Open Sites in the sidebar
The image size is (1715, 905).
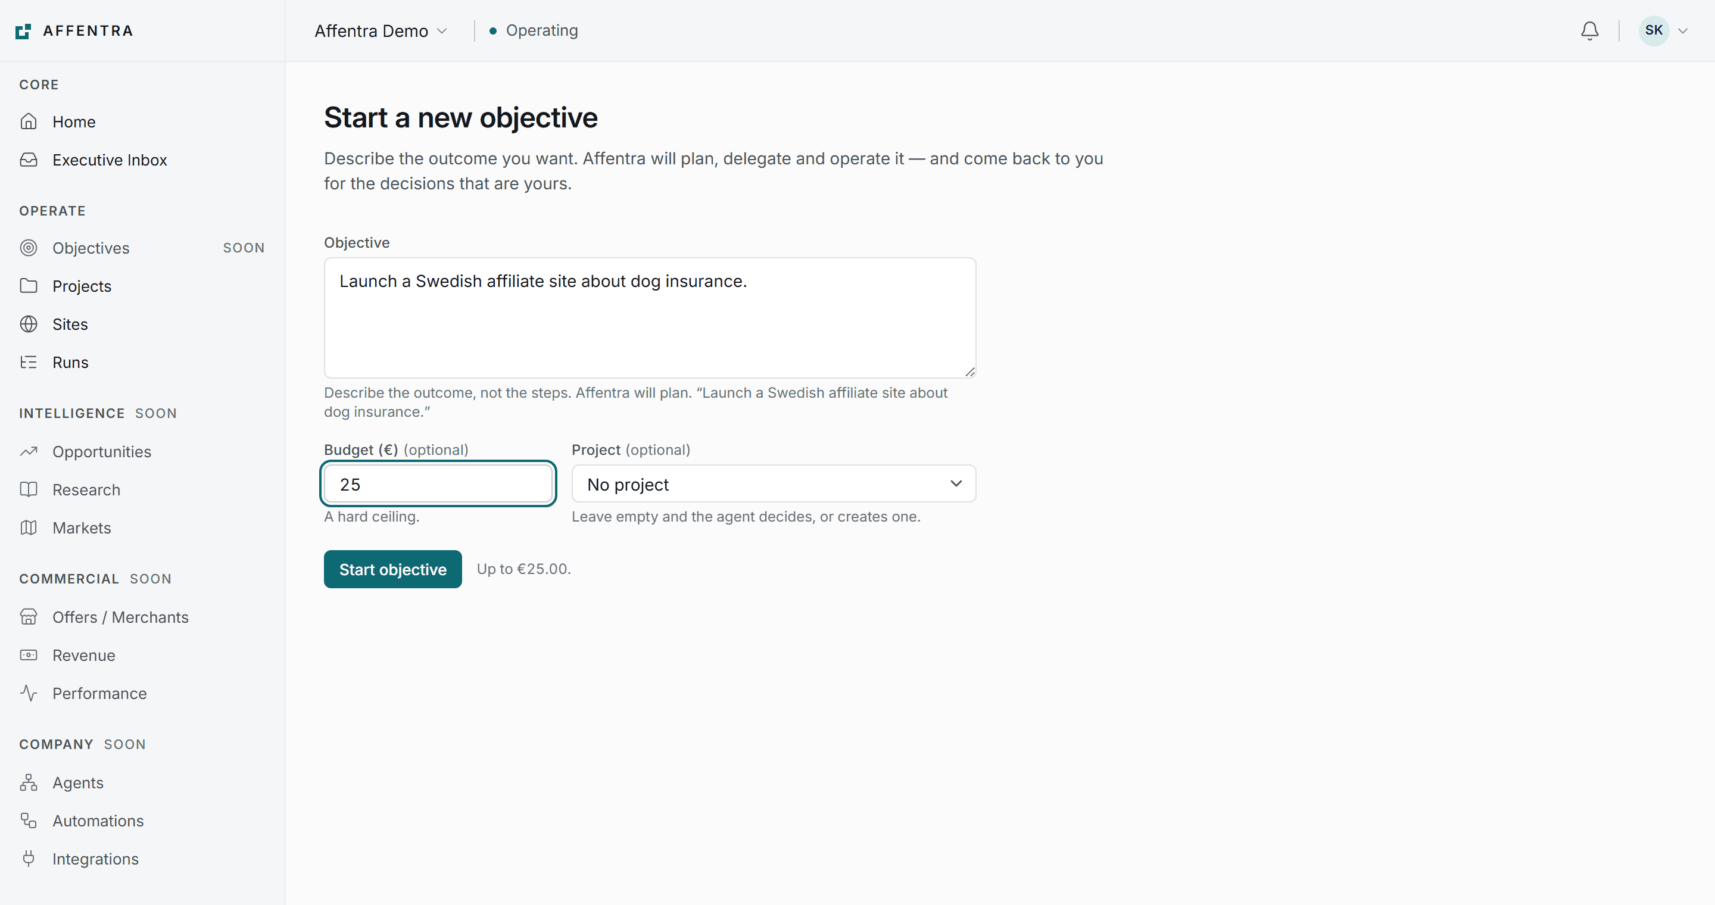142,324
